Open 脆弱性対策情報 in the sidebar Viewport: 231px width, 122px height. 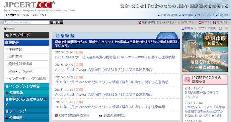(x=20, y=64)
